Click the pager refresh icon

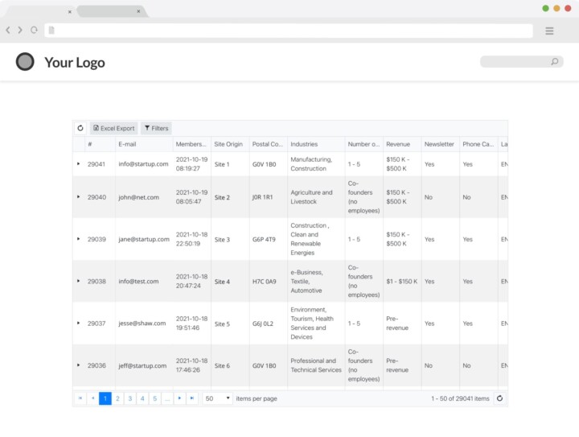(499, 398)
